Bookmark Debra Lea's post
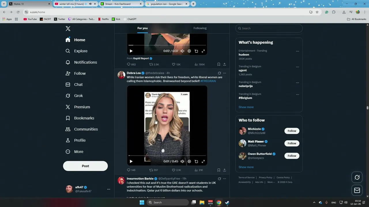 [219, 170]
